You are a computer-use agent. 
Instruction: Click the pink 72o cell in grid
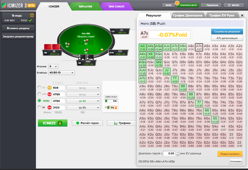[199, 144]
